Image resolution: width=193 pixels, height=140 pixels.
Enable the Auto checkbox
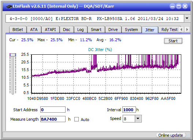[x=77, y=119]
